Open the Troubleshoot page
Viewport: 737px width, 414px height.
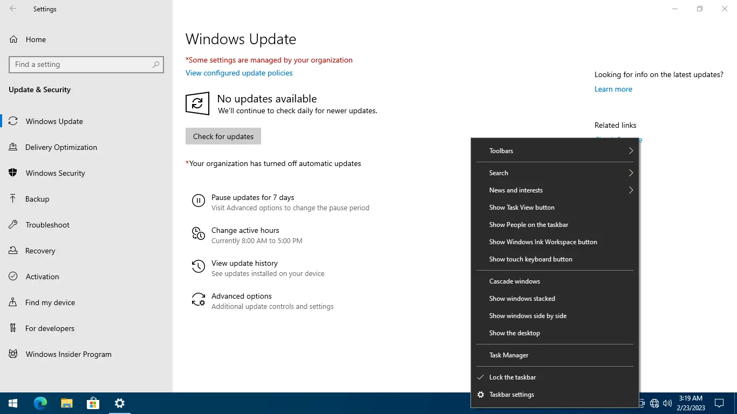(x=86, y=225)
